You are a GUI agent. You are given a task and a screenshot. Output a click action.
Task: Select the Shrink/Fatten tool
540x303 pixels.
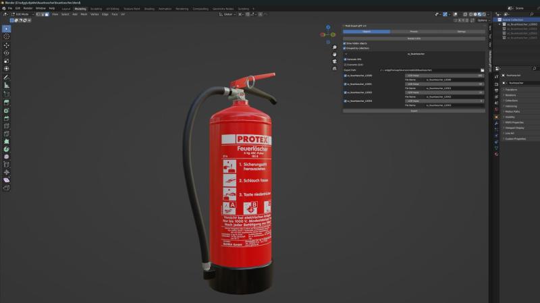tap(7, 172)
